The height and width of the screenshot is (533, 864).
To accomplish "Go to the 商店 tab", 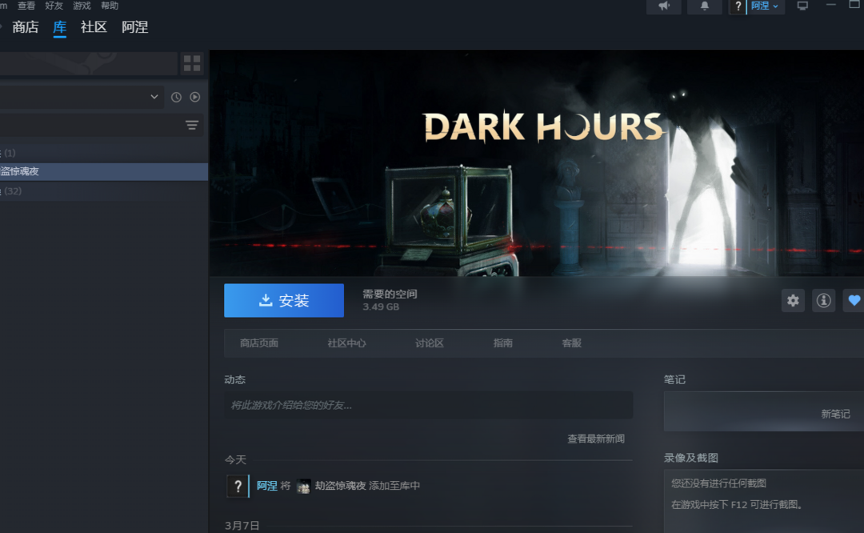I will [x=26, y=27].
